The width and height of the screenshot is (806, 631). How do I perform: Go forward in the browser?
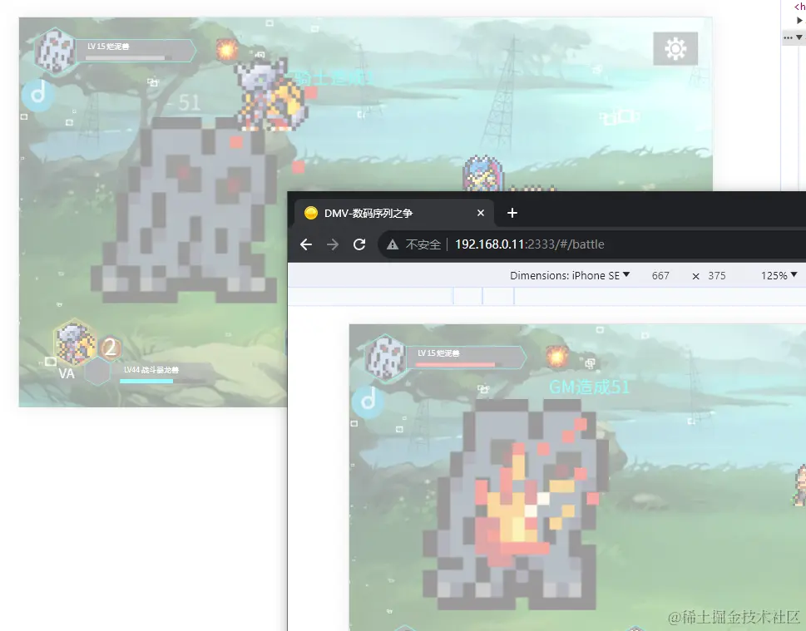pos(333,244)
